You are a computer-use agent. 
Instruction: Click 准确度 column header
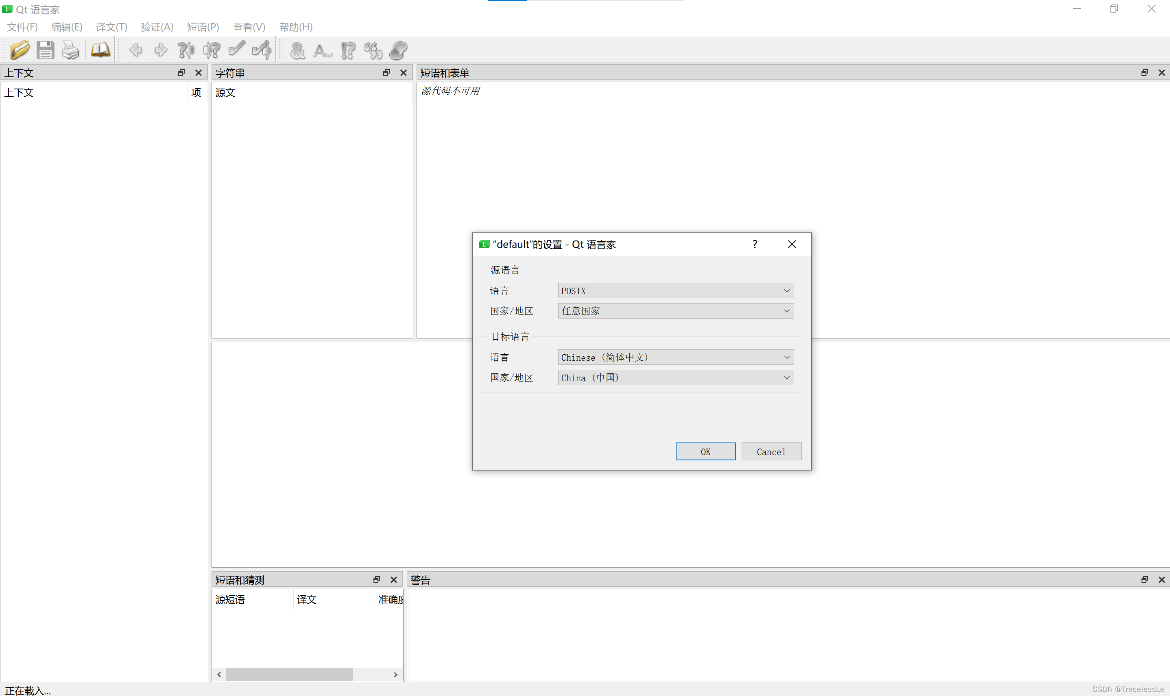389,599
